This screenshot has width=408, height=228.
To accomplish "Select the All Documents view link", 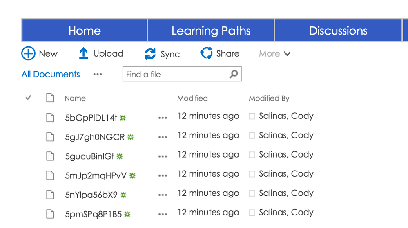I will [x=51, y=74].
